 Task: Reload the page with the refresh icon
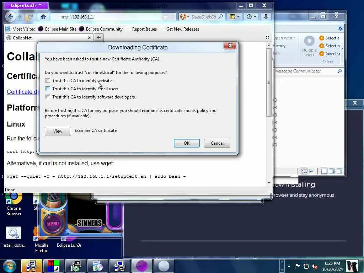pos(30,17)
